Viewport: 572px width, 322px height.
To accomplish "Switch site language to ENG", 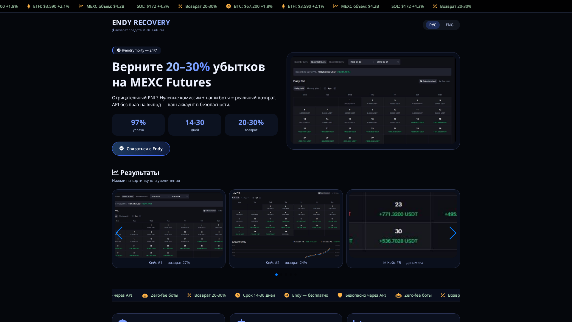I will tap(449, 25).
